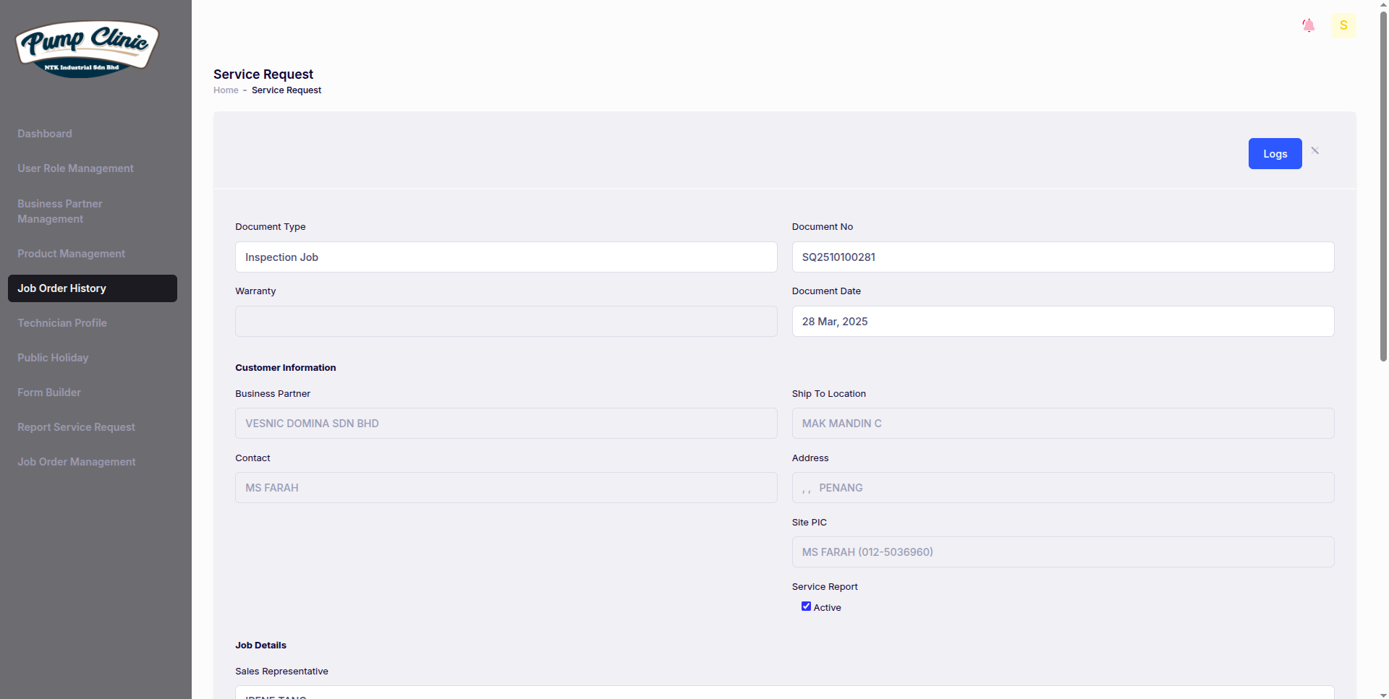Go to Public Holiday section
This screenshot has height=699, width=1389.
tap(53, 358)
